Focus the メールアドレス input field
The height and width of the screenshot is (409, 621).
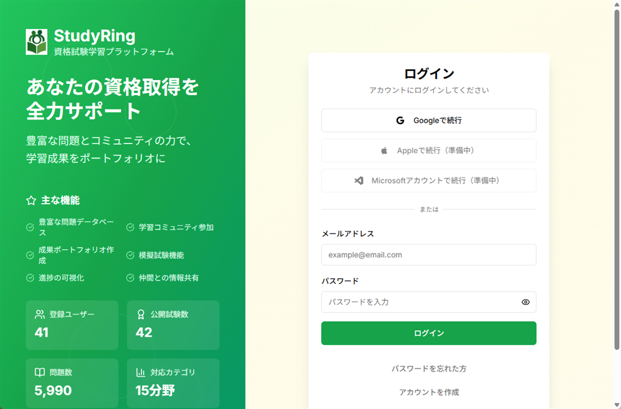428,255
